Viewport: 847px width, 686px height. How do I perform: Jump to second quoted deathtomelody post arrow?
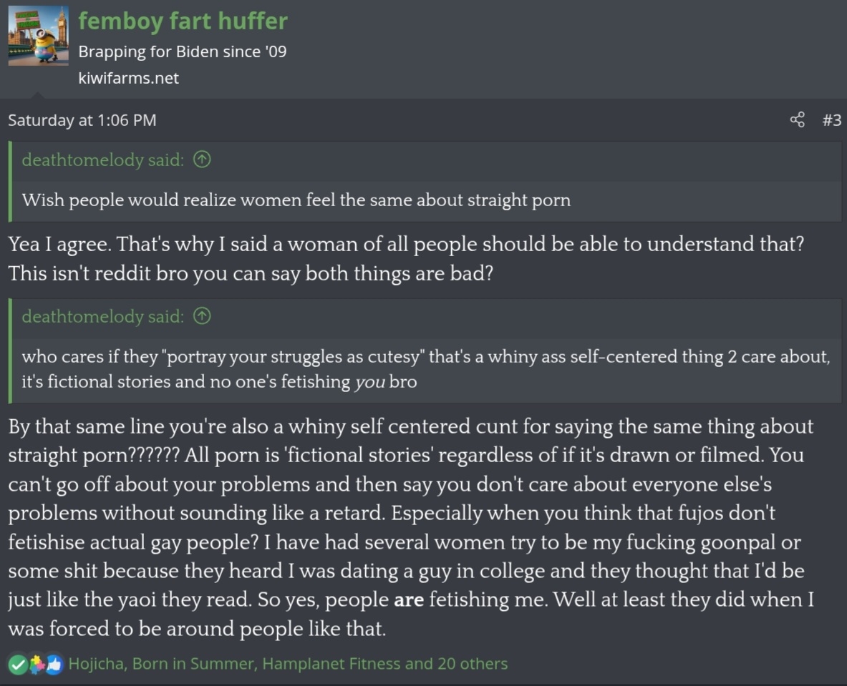[x=202, y=315]
